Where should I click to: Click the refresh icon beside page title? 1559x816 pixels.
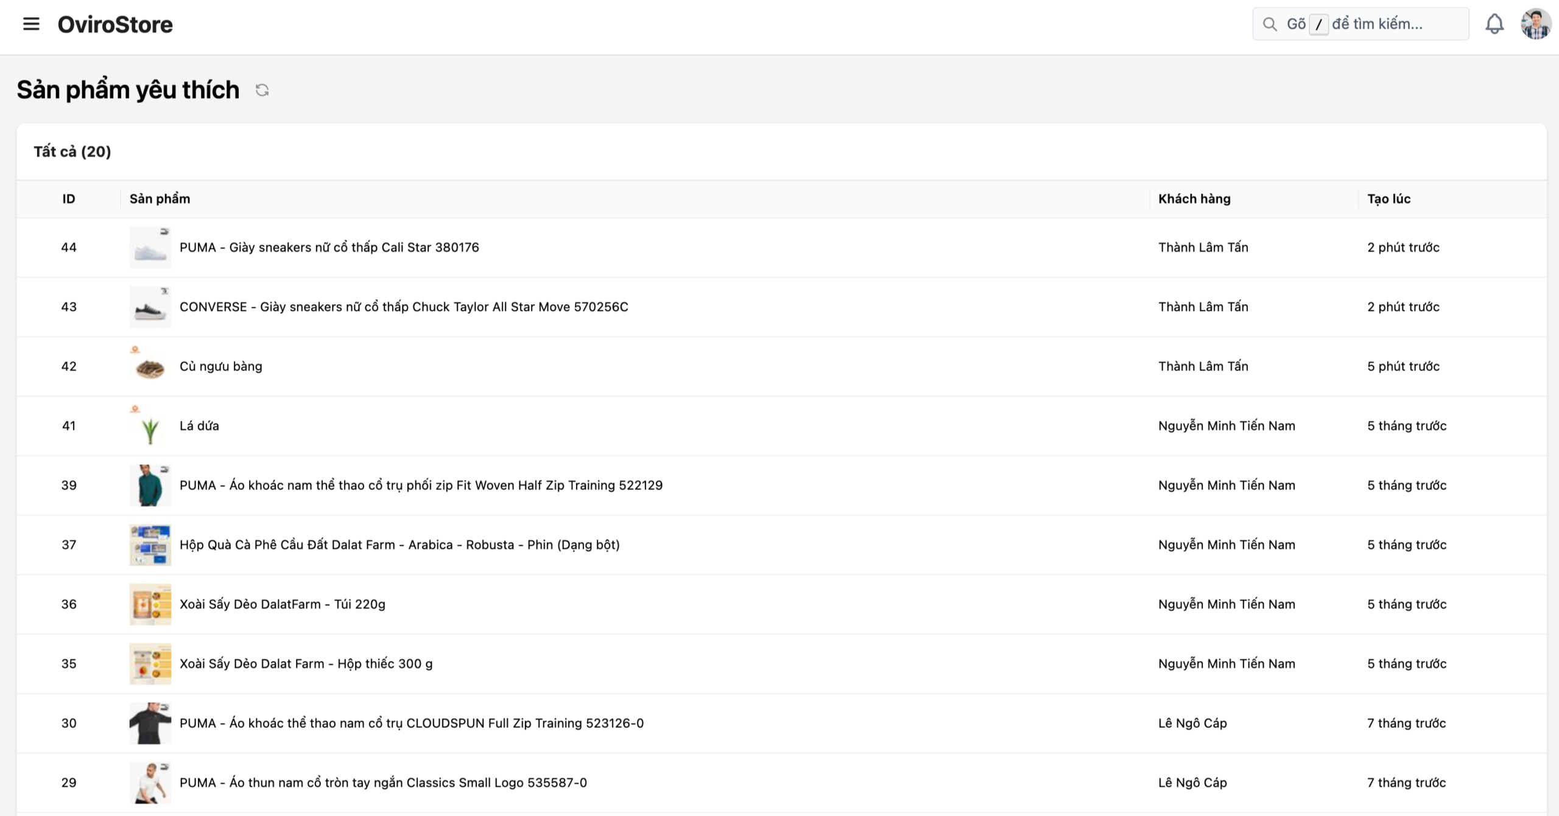(262, 90)
